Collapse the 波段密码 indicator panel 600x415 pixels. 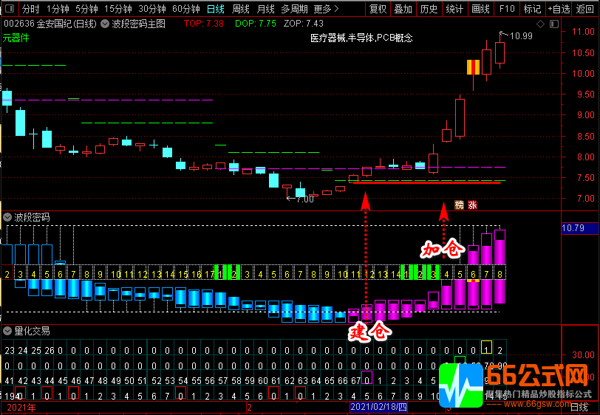[7, 217]
